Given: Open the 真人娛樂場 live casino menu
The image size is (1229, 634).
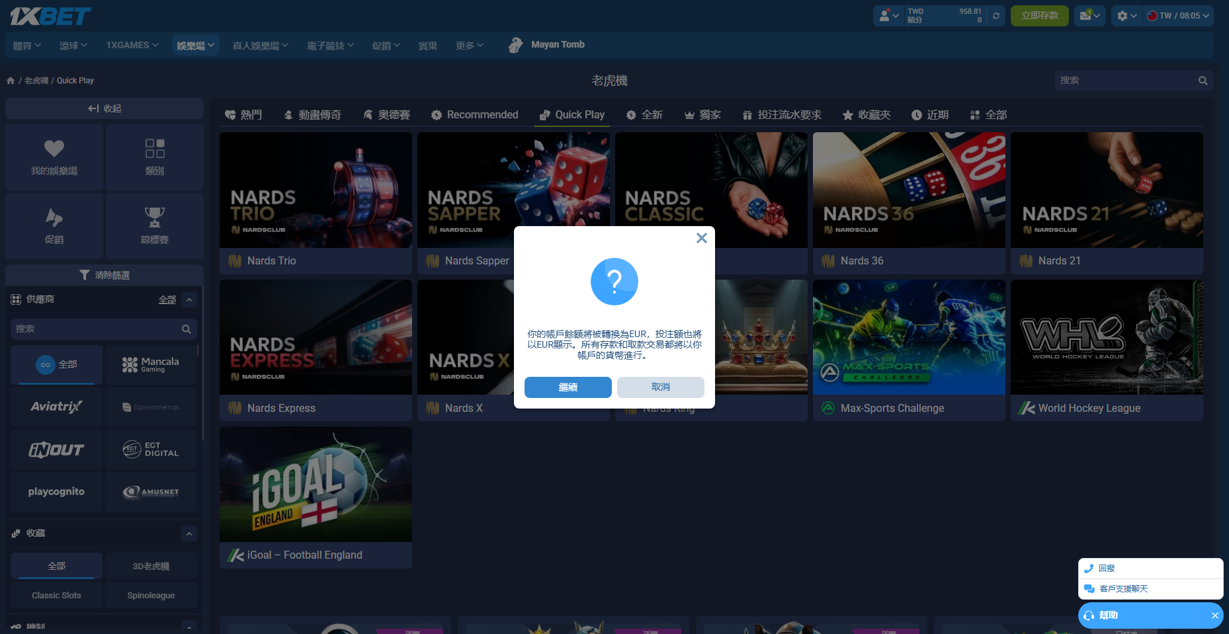Looking at the screenshot, I should tap(261, 45).
